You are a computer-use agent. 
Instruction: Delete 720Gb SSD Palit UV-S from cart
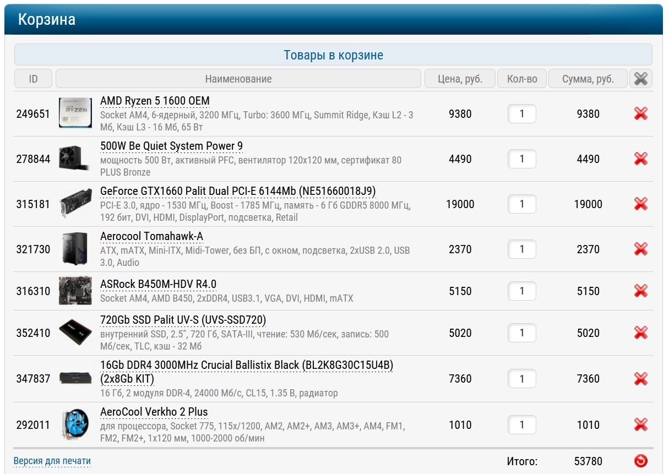coord(640,333)
